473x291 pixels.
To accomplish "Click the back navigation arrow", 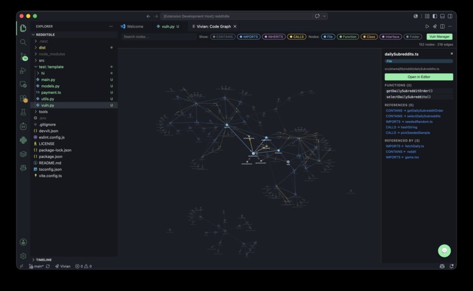I will tap(148, 16).
